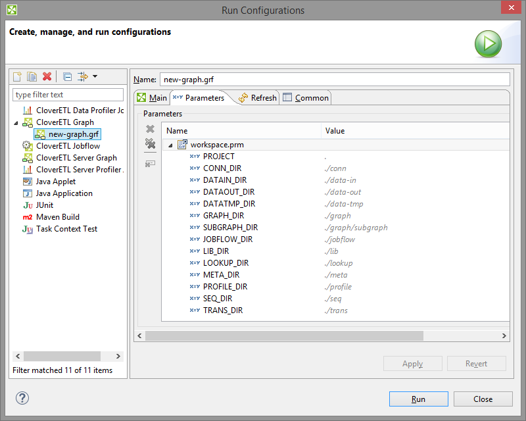The width and height of the screenshot is (526, 421).
Task: Click the Close button
Action: pyautogui.click(x=483, y=399)
